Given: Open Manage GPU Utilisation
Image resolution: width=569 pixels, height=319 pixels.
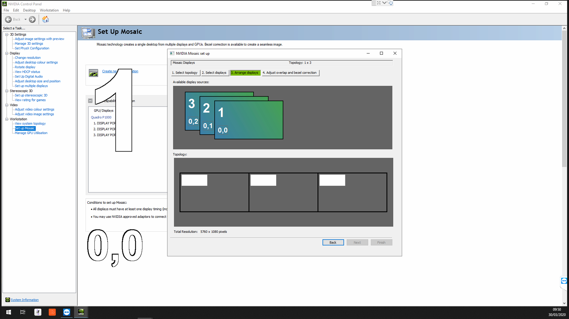Looking at the screenshot, I should (31, 133).
